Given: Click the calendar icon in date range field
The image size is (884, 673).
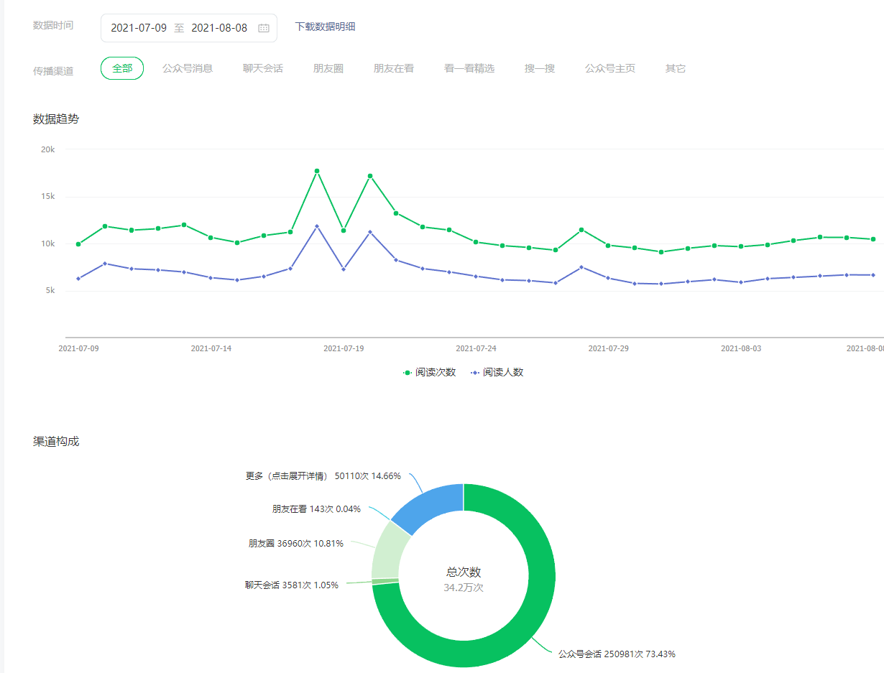Looking at the screenshot, I should [x=264, y=28].
